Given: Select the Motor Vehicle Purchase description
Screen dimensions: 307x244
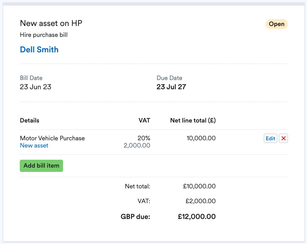Looking at the screenshot, I should (52, 138).
